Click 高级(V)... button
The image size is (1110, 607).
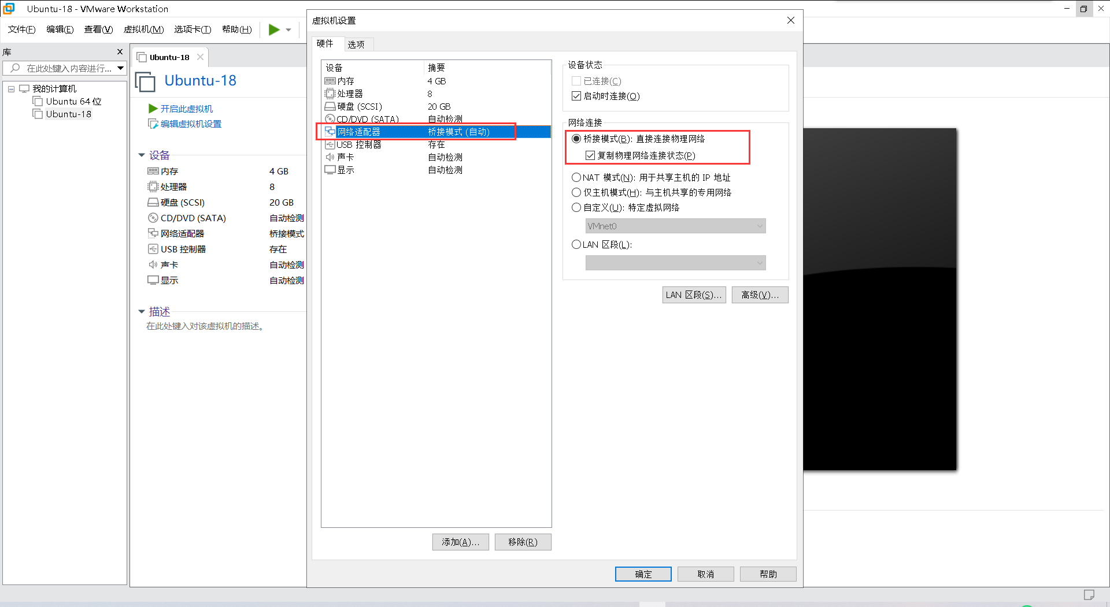[x=760, y=295]
